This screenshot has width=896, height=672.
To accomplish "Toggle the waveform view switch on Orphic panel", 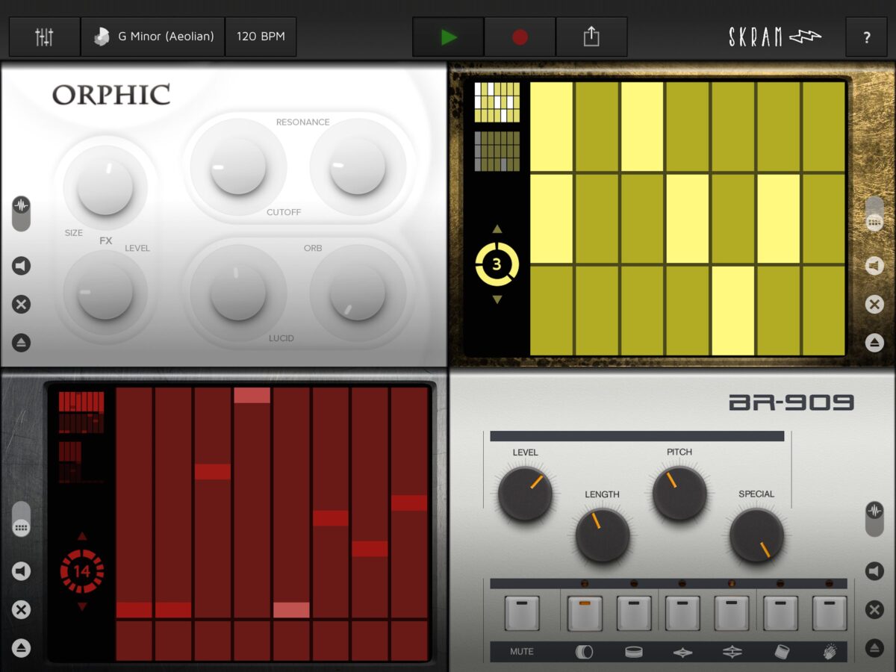I will (22, 213).
